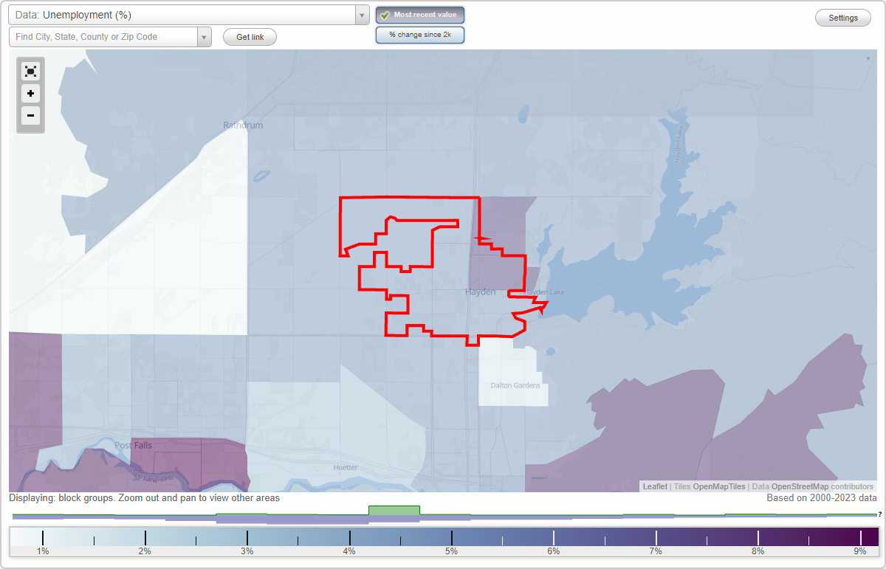
Task: Open the Data Unemployment (%) dropdown arrow
Action: (x=362, y=15)
